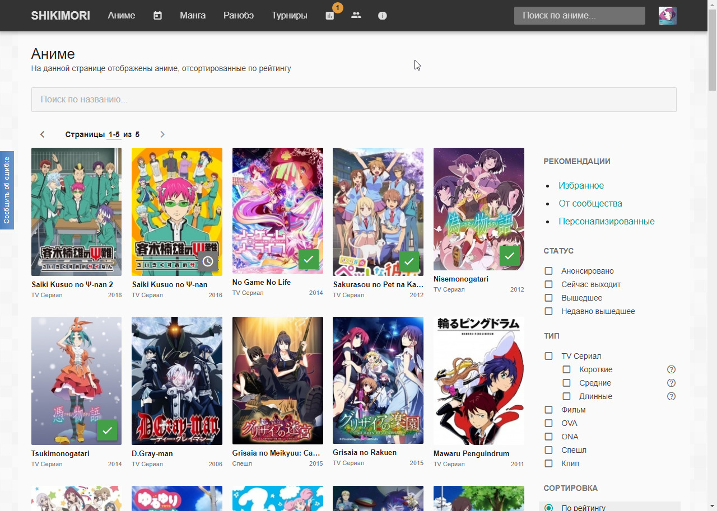Open the community users icon
This screenshot has height=511, width=717.
pos(356,16)
